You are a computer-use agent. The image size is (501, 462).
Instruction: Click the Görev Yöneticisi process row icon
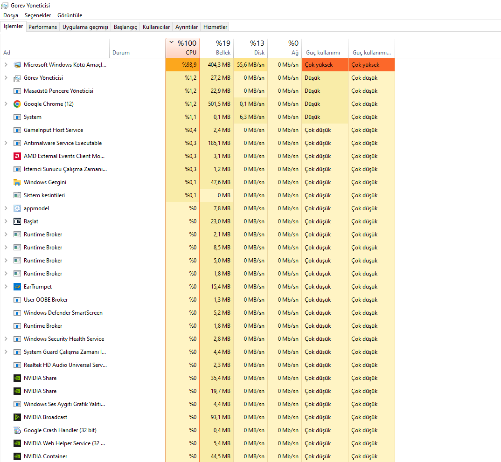[x=17, y=78]
